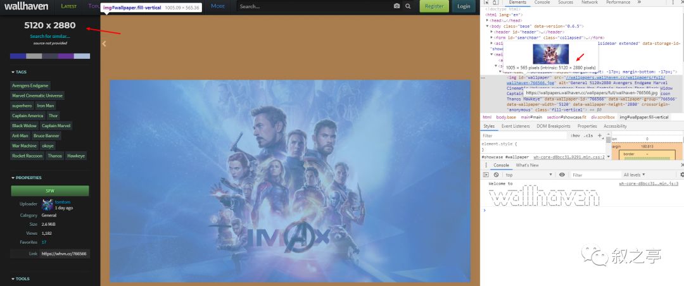Open the Rocket Raccoon tag
The image size is (684, 286).
click(27, 156)
